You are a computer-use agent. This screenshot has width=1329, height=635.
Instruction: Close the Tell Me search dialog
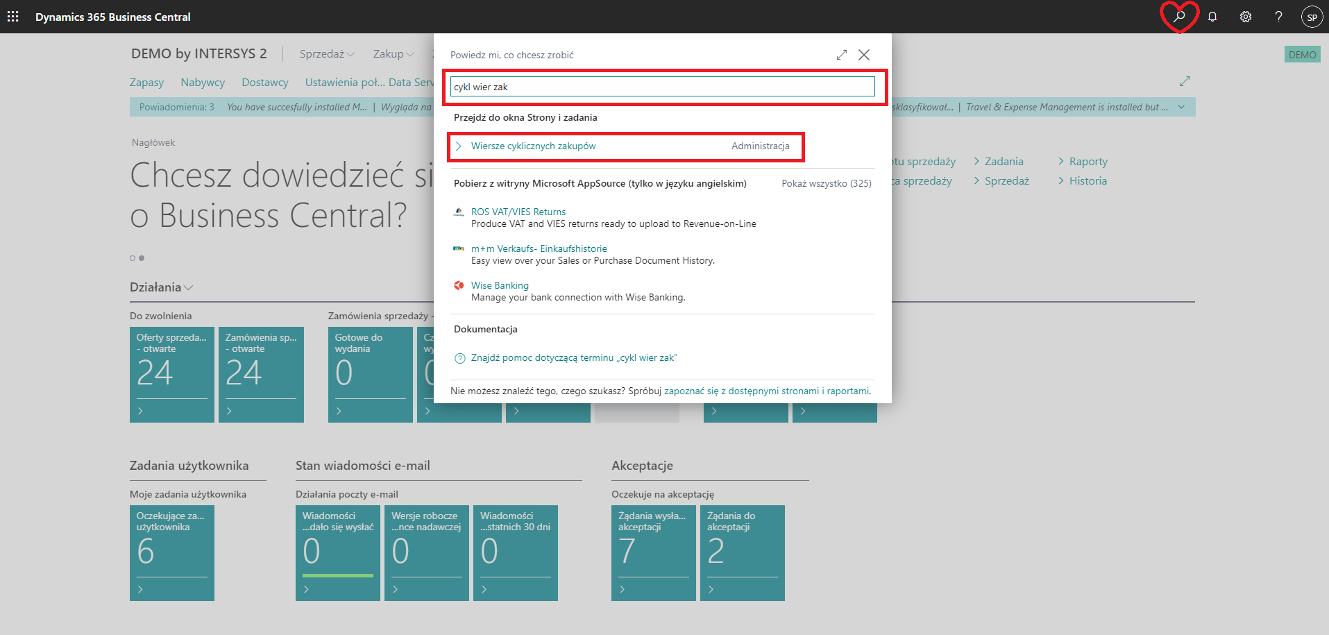(864, 55)
